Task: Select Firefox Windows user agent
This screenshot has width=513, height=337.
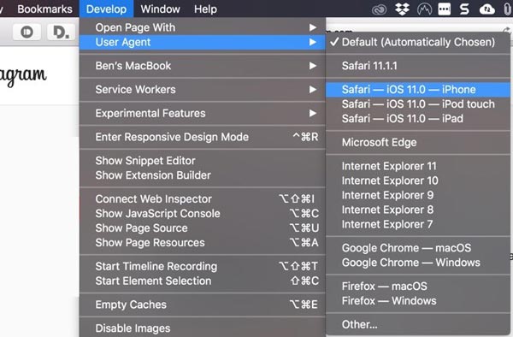Action: tap(418, 301)
